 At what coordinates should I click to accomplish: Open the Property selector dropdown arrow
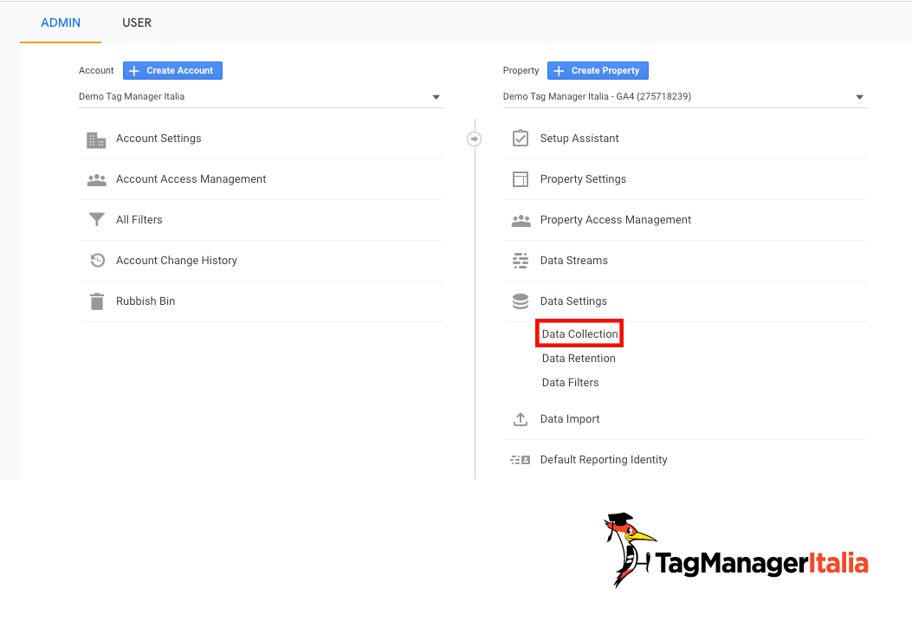pos(860,97)
